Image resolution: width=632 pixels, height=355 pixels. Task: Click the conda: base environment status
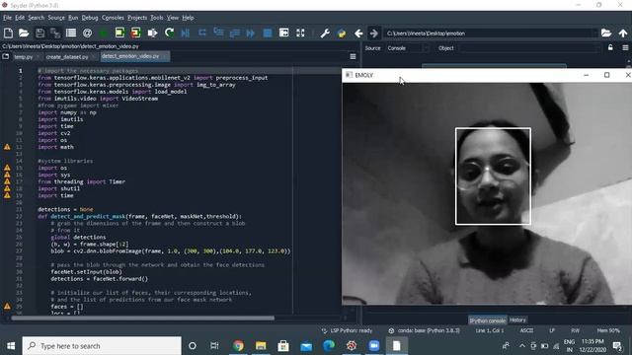tap(424, 330)
